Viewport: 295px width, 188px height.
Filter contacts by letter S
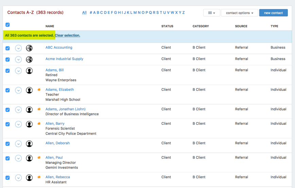[x=157, y=13]
